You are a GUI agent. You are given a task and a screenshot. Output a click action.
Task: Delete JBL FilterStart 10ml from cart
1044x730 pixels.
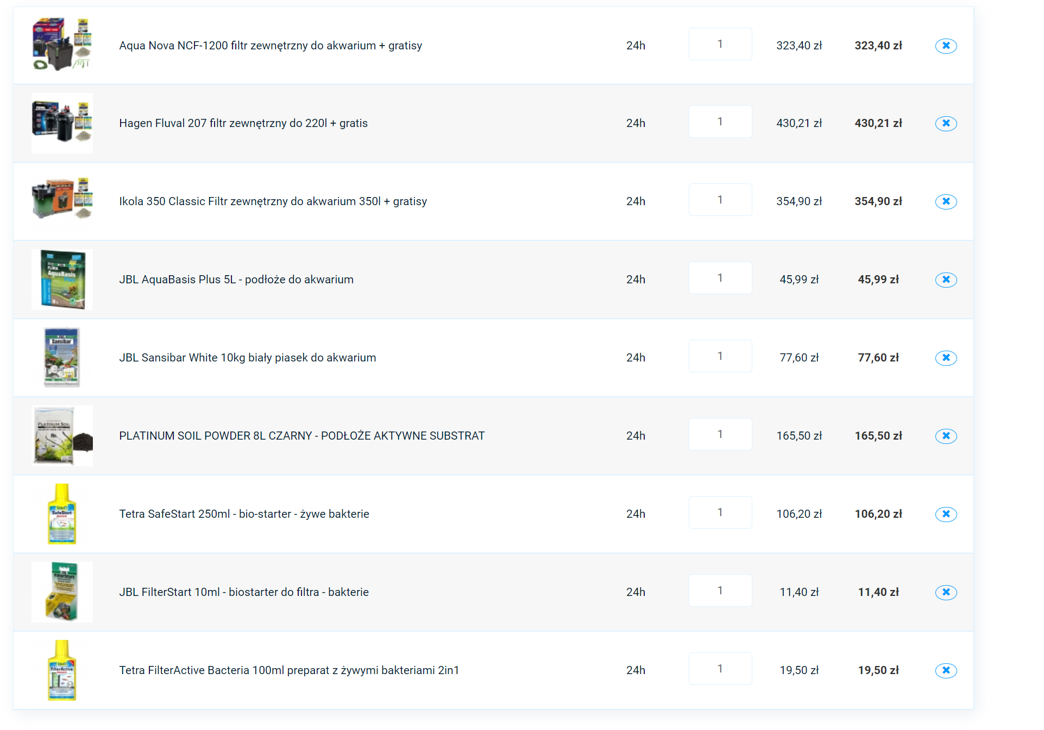pos(946,592)
